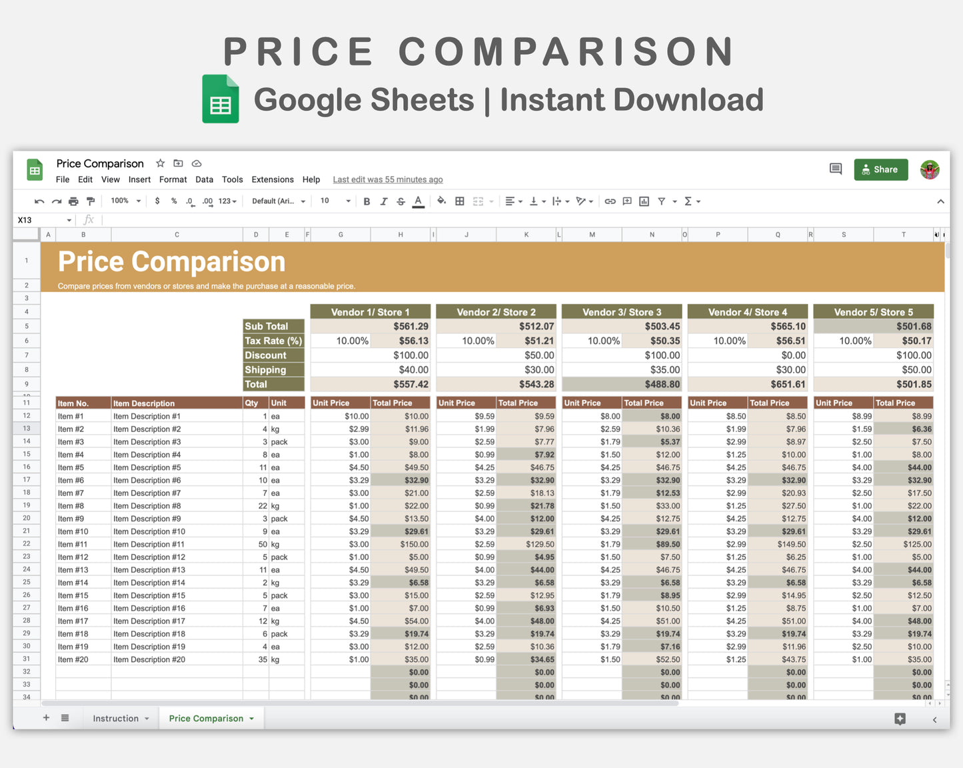Select the Paint format tool

pyautogui.click(x=91, y=201)
